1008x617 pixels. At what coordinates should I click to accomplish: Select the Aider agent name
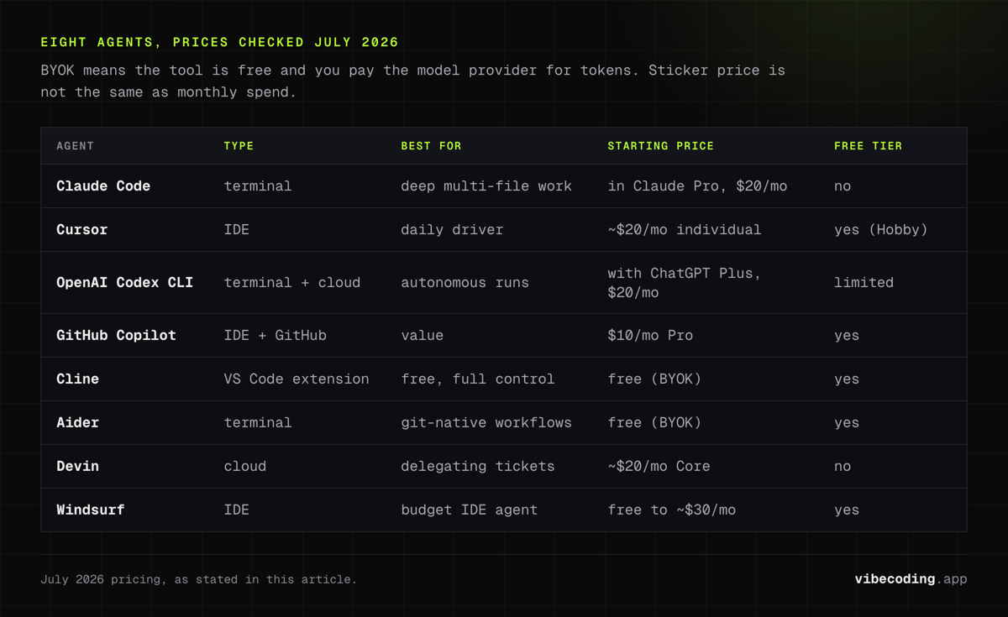[77, 423]
